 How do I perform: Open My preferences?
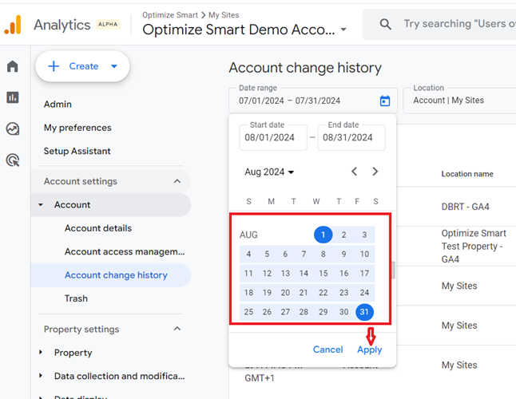click(77, 128)
